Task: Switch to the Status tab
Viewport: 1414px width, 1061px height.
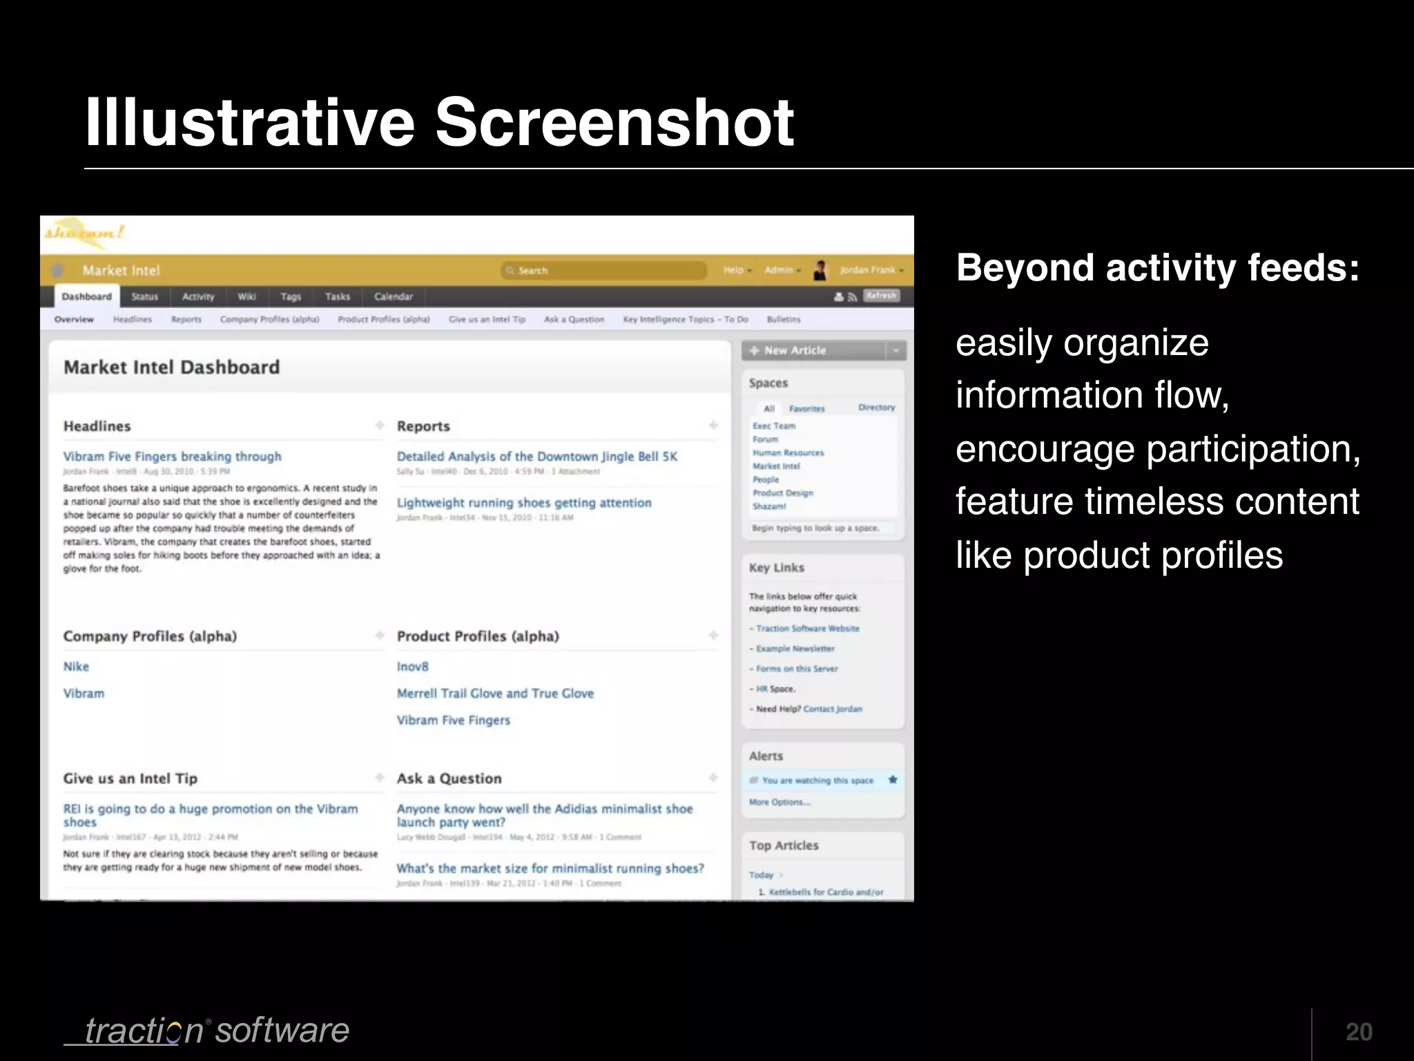Action: click(145, 296)
